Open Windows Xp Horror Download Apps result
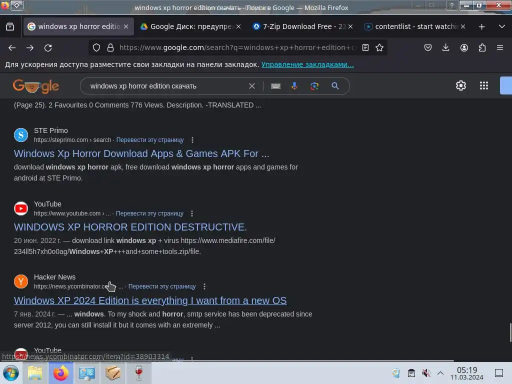Screen dimensions: 512x384 [141, 153]
